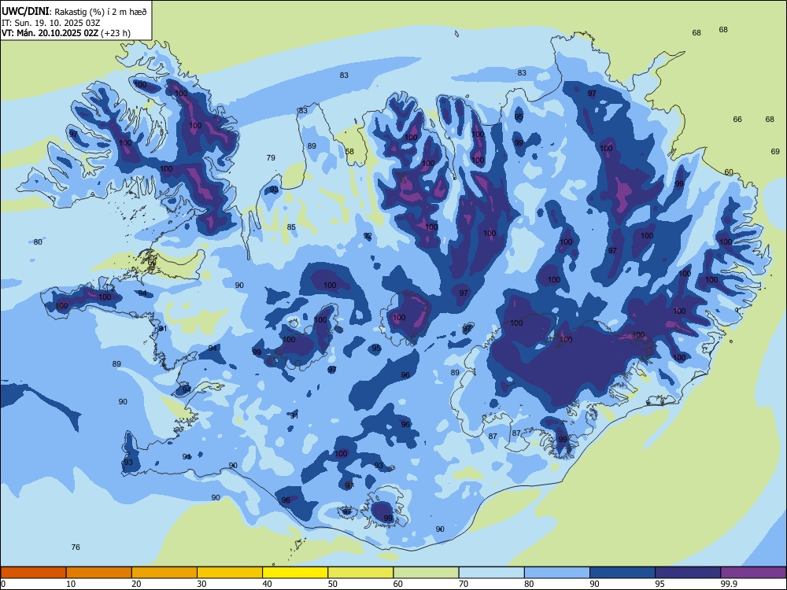The image size is (787, 590).
Task: Select the legend tick label 50
Action: 332,584
